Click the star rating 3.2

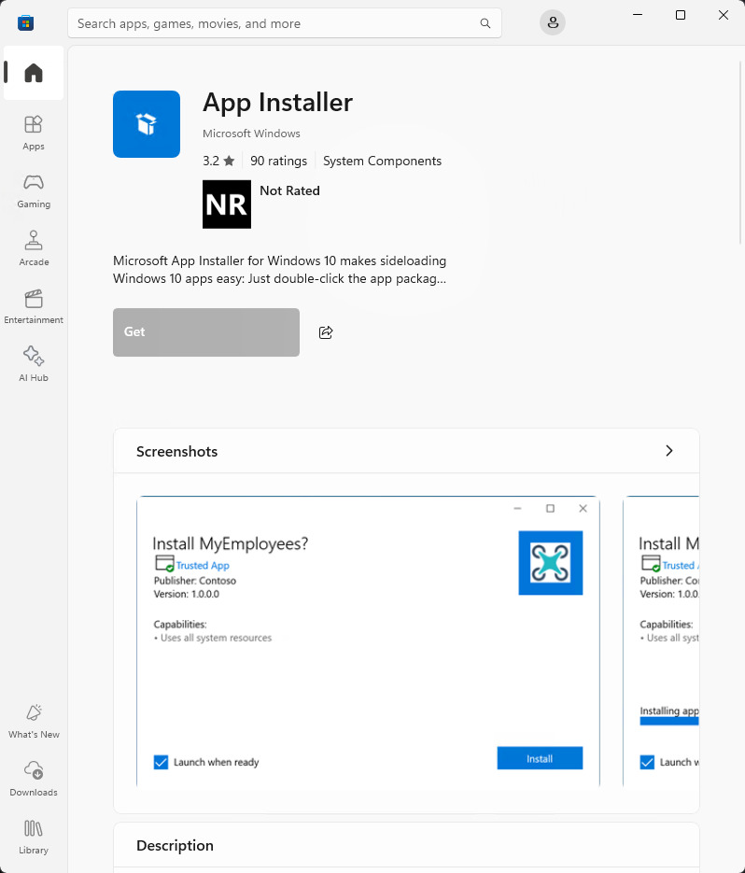(x=218, y=161)
